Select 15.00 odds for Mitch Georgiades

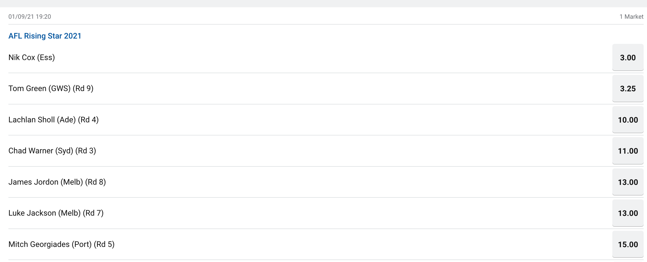pos(628,244)
